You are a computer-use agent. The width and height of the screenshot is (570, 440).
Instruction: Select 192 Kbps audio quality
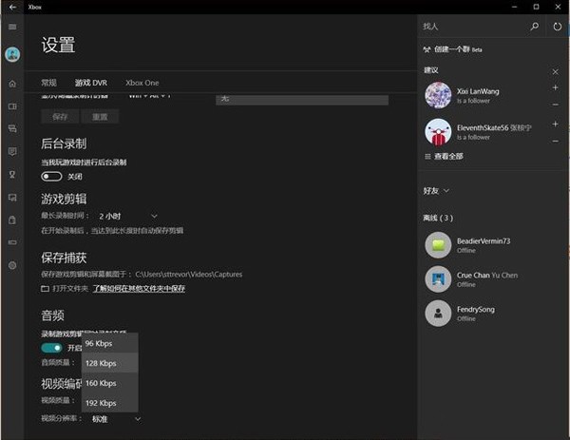tap(110, 403)
